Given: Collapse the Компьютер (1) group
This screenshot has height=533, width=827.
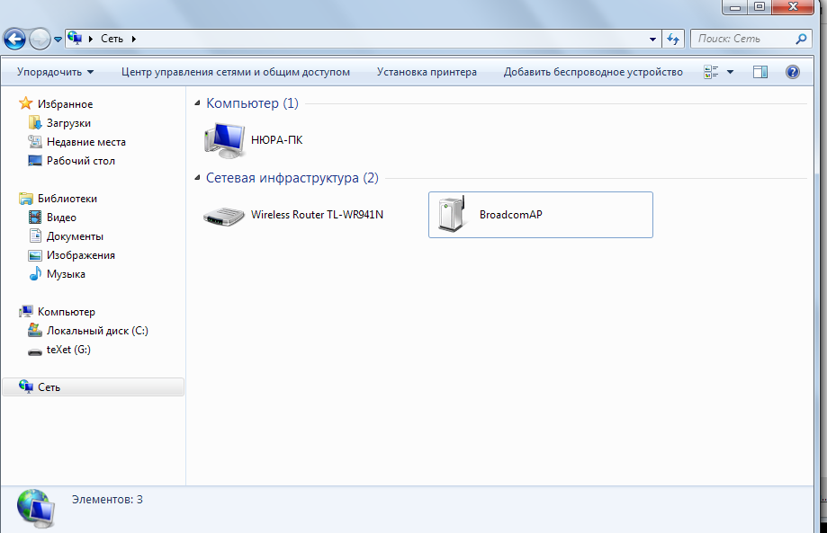Looking at the screenshot, I should [197, 103].
